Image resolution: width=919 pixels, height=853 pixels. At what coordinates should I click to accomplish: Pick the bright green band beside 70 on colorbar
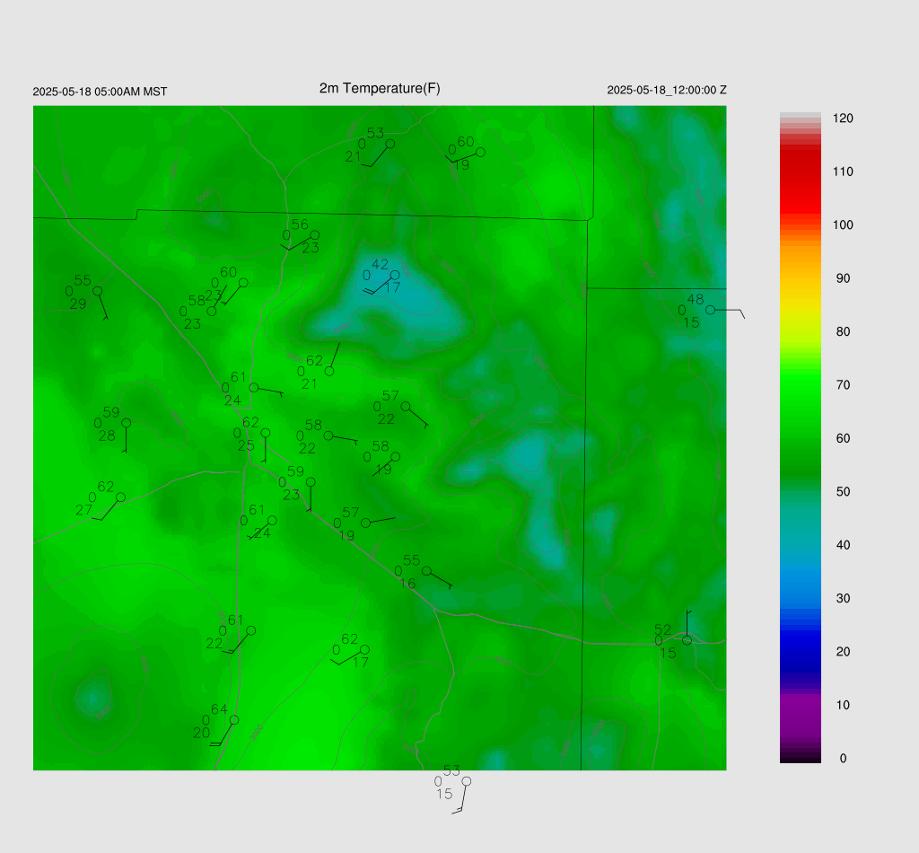click(x=800, y=385)
